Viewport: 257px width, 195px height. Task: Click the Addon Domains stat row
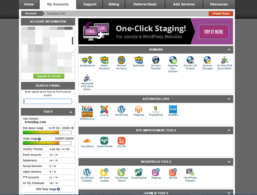(48, 172)
